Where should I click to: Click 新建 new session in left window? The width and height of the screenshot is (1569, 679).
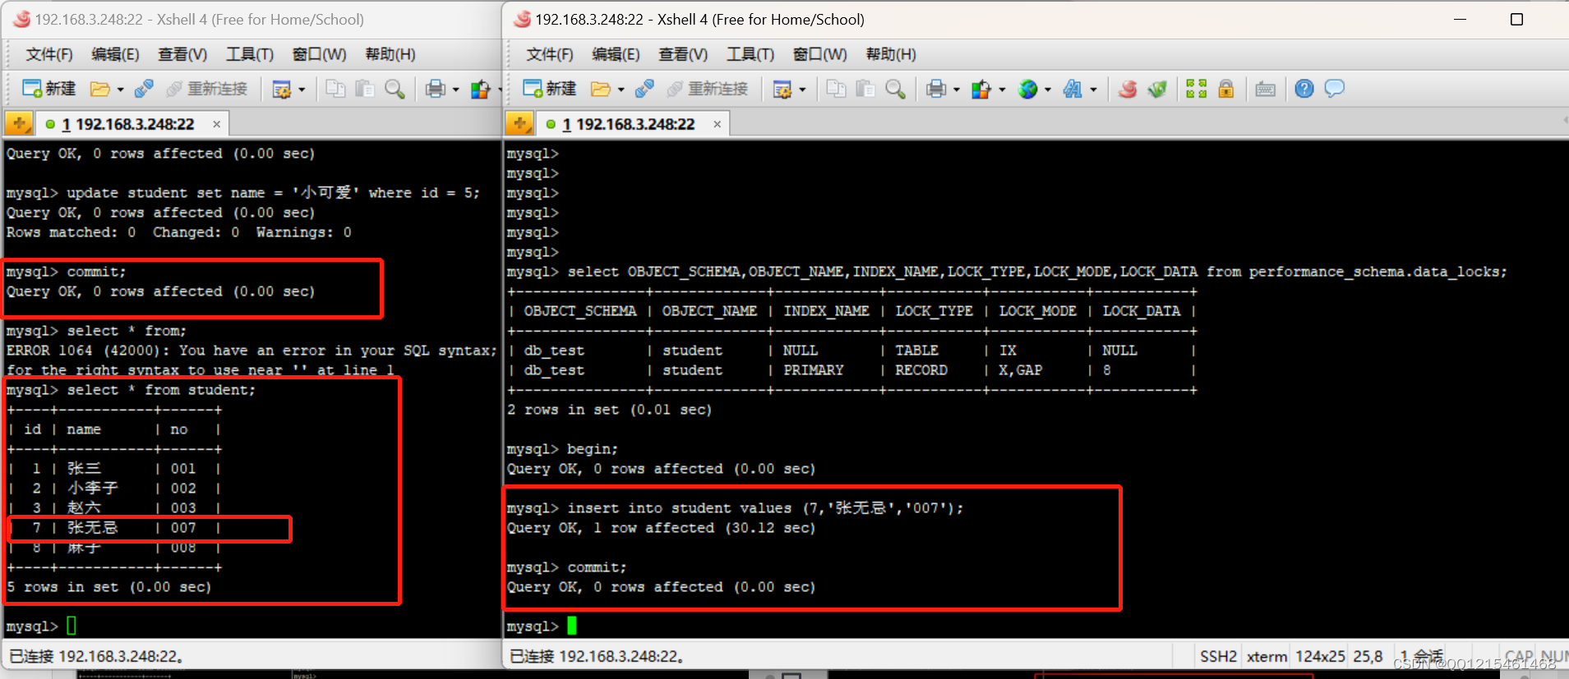(49, 89)
